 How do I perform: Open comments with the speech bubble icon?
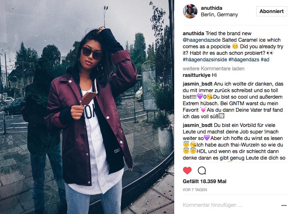click(x=202, y=170)
